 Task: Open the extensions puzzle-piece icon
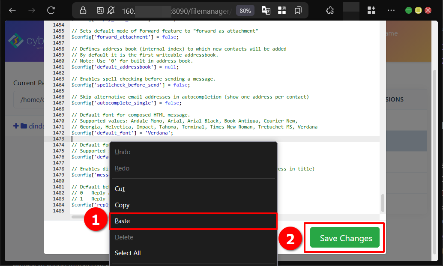(x=329, y=10)
